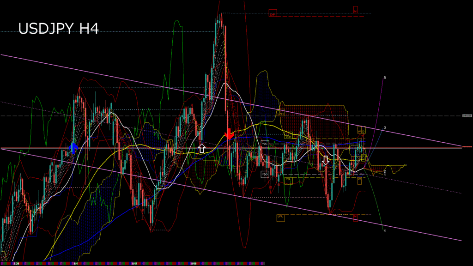
Task: Select the white up arrow outline marker
Action: point(201,148)
